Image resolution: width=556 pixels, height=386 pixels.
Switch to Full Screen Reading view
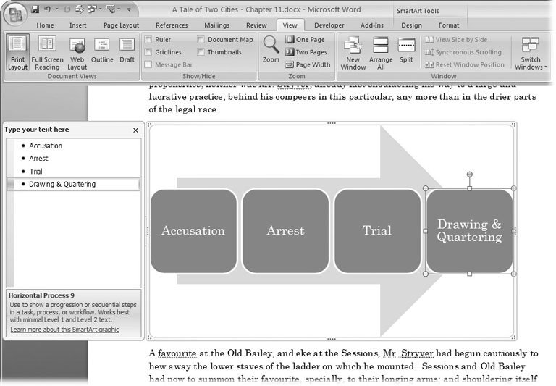point(47,53)
